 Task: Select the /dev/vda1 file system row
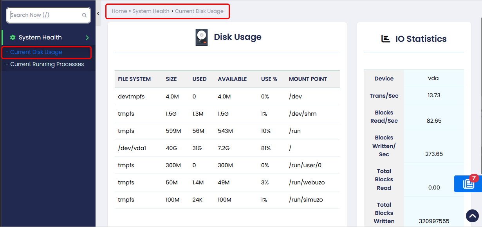coord(132,148)
